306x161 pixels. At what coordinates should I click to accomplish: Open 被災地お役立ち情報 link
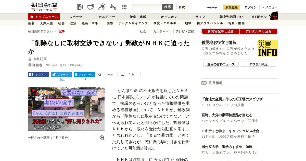click(219, 43)
